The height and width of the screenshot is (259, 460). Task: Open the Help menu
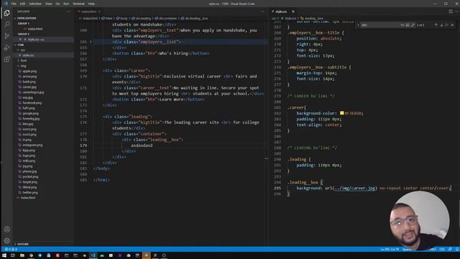tap(91, 4)
